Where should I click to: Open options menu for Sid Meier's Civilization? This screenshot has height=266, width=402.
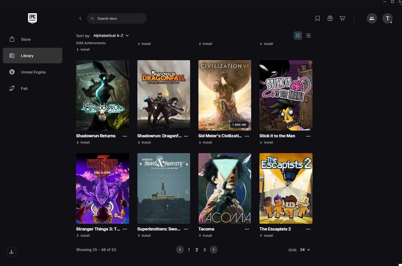[247, 136]
